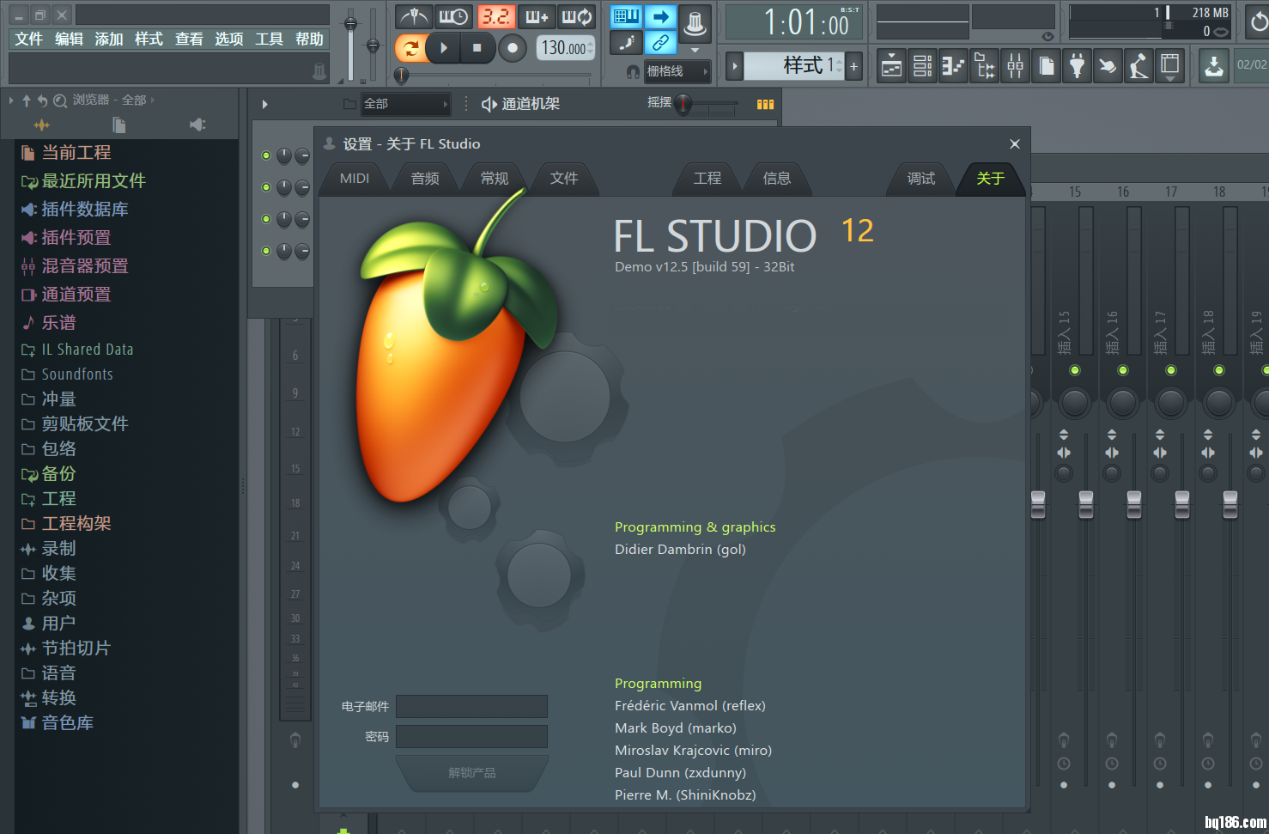Viewport: 1269px width, 834px height.
Task: Open the project picker page icon
Action: (x=1047, y=65)
